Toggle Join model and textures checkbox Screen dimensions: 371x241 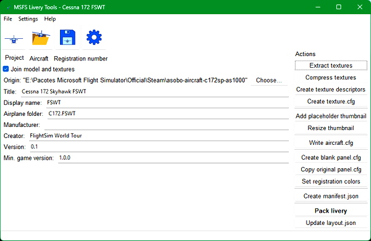pos(6,69)
